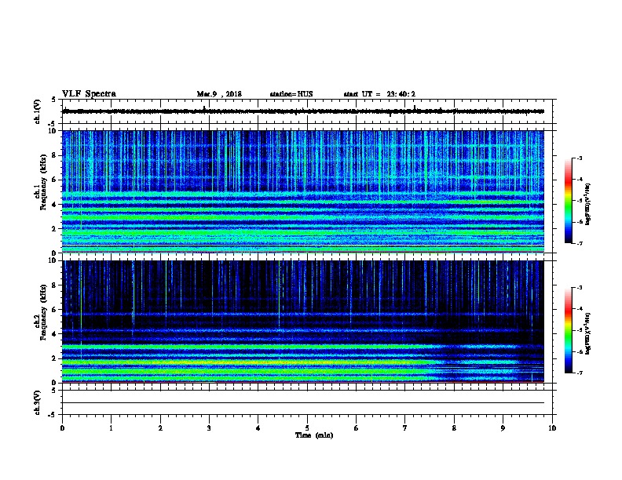
Task: Click time-axis tick label "2"
Action: pos(160,428)
